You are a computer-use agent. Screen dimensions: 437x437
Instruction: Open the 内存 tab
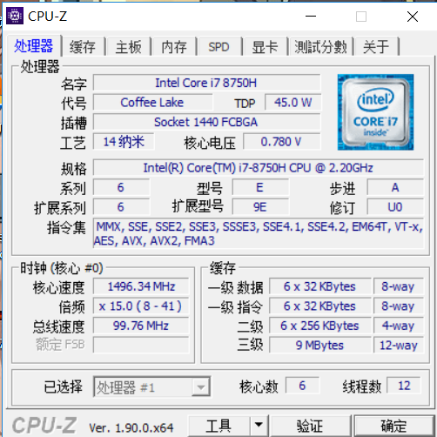(x=174, y=47)
